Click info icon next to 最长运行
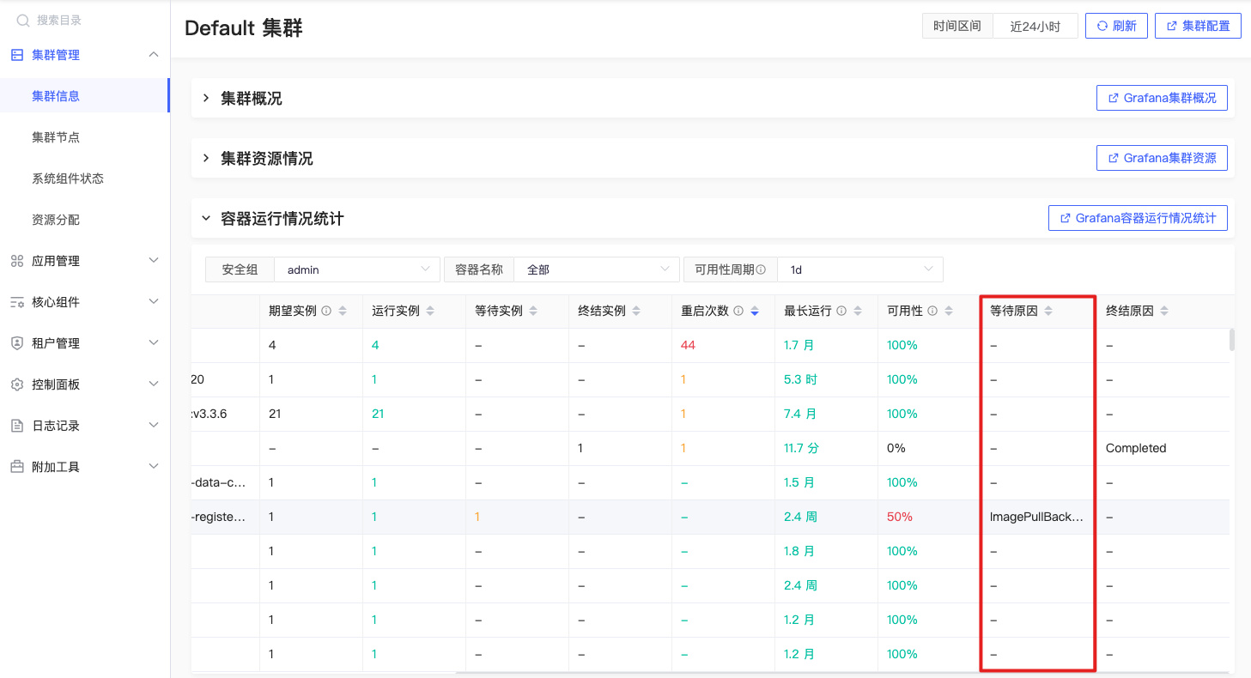1251x678 pixels. tap(841, 312)
